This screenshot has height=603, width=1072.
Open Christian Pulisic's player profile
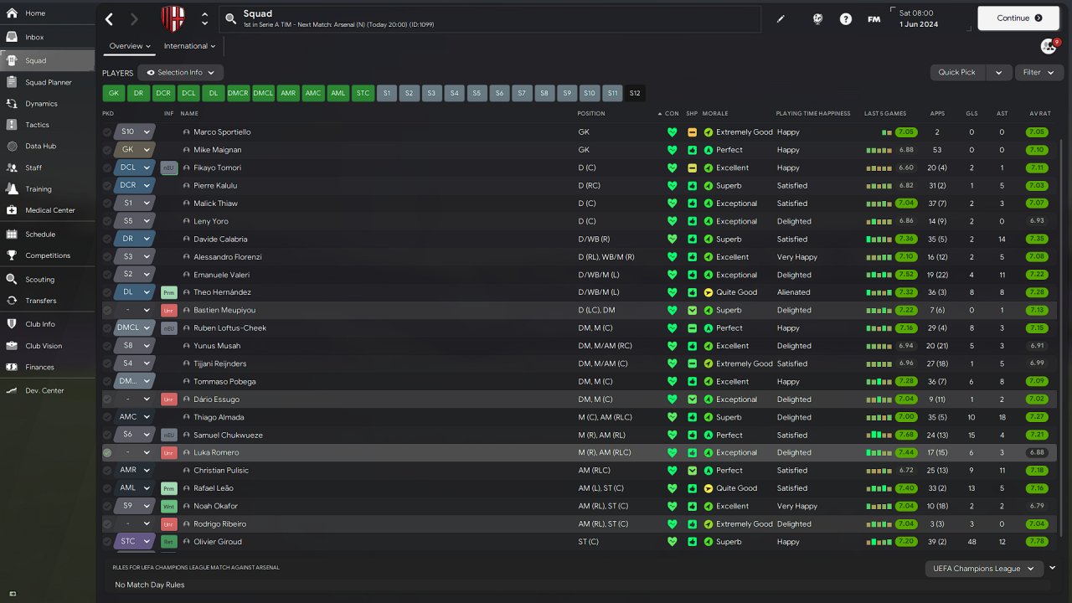[x=221, y=471]
